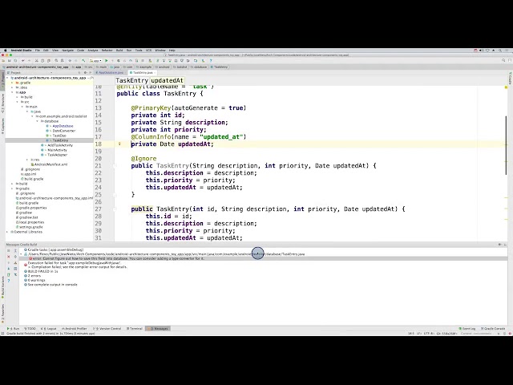Click the Cut scissors toolbar icon
513x385 pixels.
tap(37, 61)
